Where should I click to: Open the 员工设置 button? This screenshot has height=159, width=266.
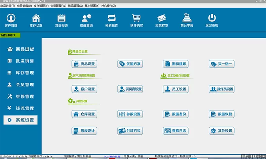click(176, 89)
